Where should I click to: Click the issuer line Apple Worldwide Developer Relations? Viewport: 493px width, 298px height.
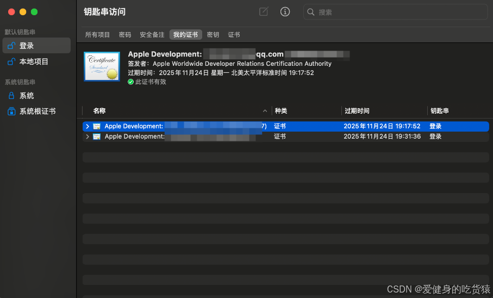click(x=229, y=64)
